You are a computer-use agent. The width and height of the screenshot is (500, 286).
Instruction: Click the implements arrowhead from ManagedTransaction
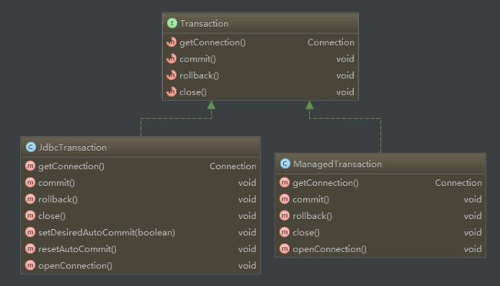pos(309,105)
